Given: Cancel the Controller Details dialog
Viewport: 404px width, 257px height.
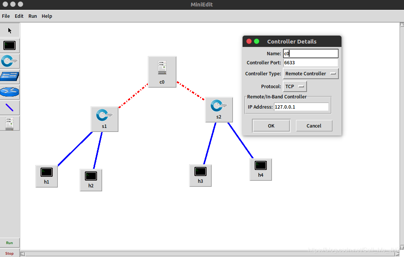Looking at the screenshot, I should (x=314, y=126).
